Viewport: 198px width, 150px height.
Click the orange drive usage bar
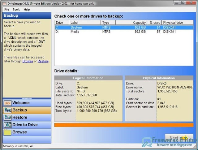coord(124,125)
